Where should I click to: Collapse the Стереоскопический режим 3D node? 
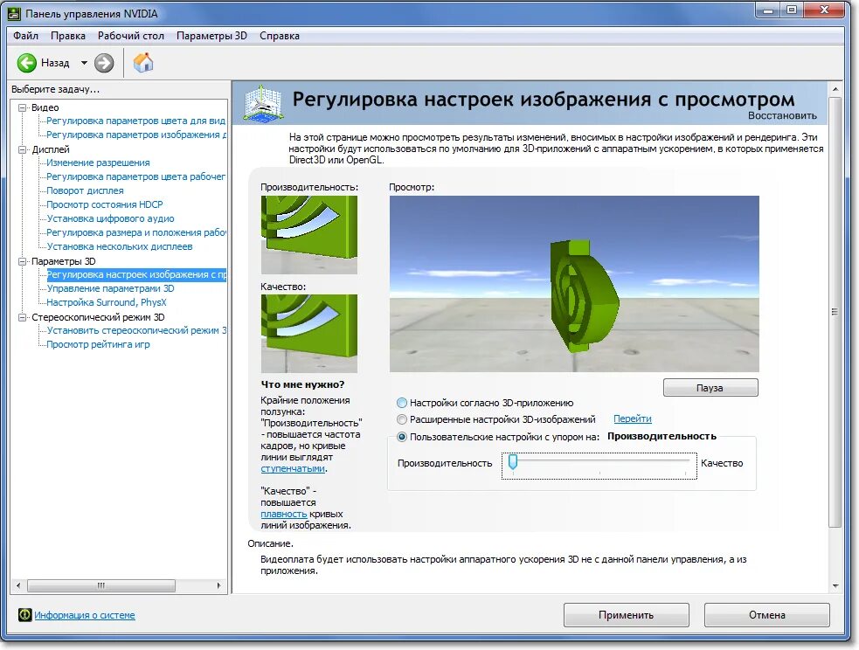(x=23, y=317)
